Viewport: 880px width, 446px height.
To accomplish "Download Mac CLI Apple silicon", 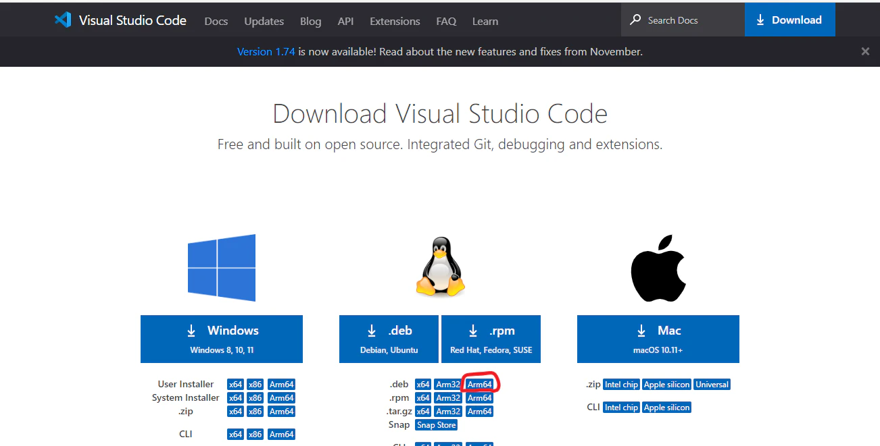I will 667,408.
